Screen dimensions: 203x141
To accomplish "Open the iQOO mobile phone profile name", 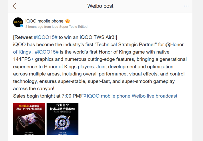I will coord(44,21).
